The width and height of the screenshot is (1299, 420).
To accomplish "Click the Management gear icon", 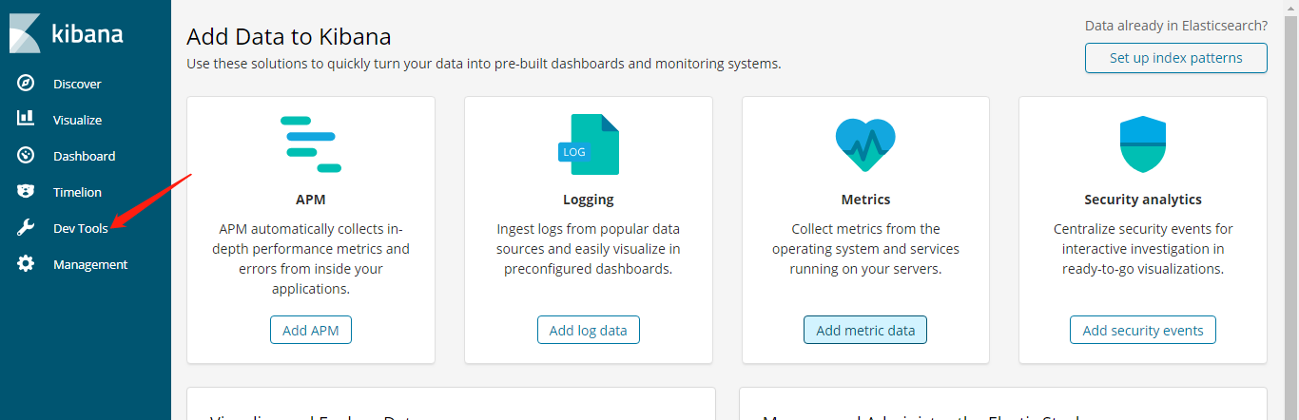I will click(x=27, y=264).
